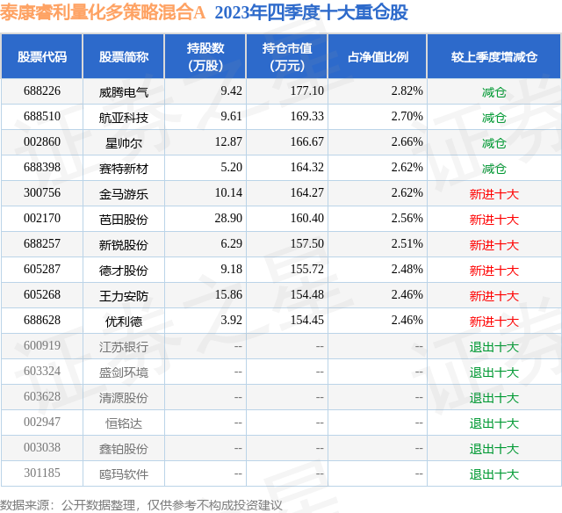Select stock name 恒铭达

124,423
